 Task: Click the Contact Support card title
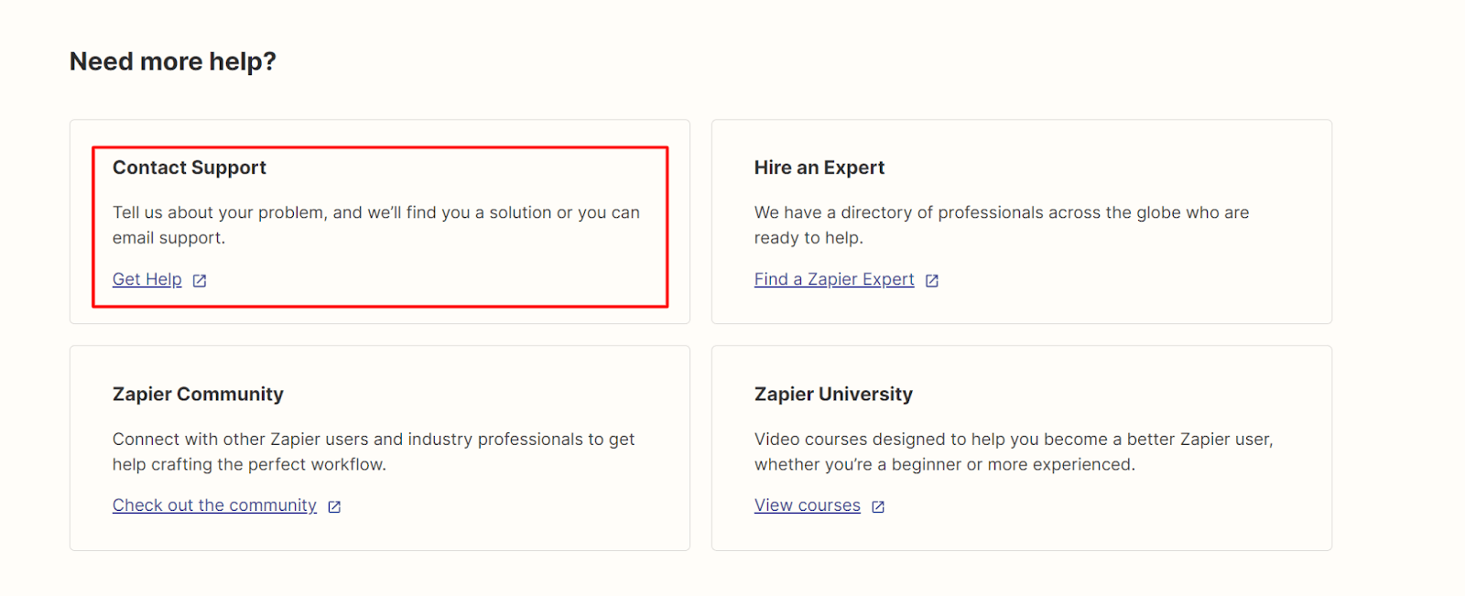[190, 168]
